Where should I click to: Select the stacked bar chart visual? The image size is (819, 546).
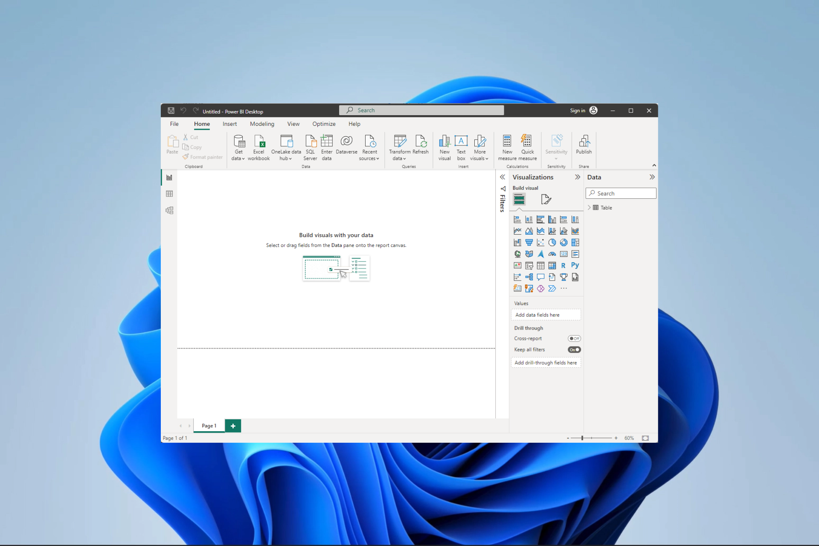coord(517,220)
